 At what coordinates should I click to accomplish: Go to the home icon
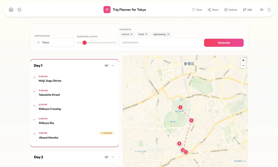tap(11, 9)
